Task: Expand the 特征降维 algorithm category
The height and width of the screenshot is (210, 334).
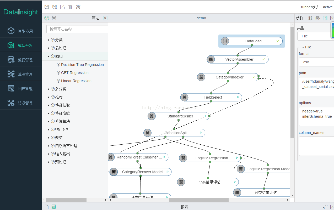Action: (x=49, y=113)
